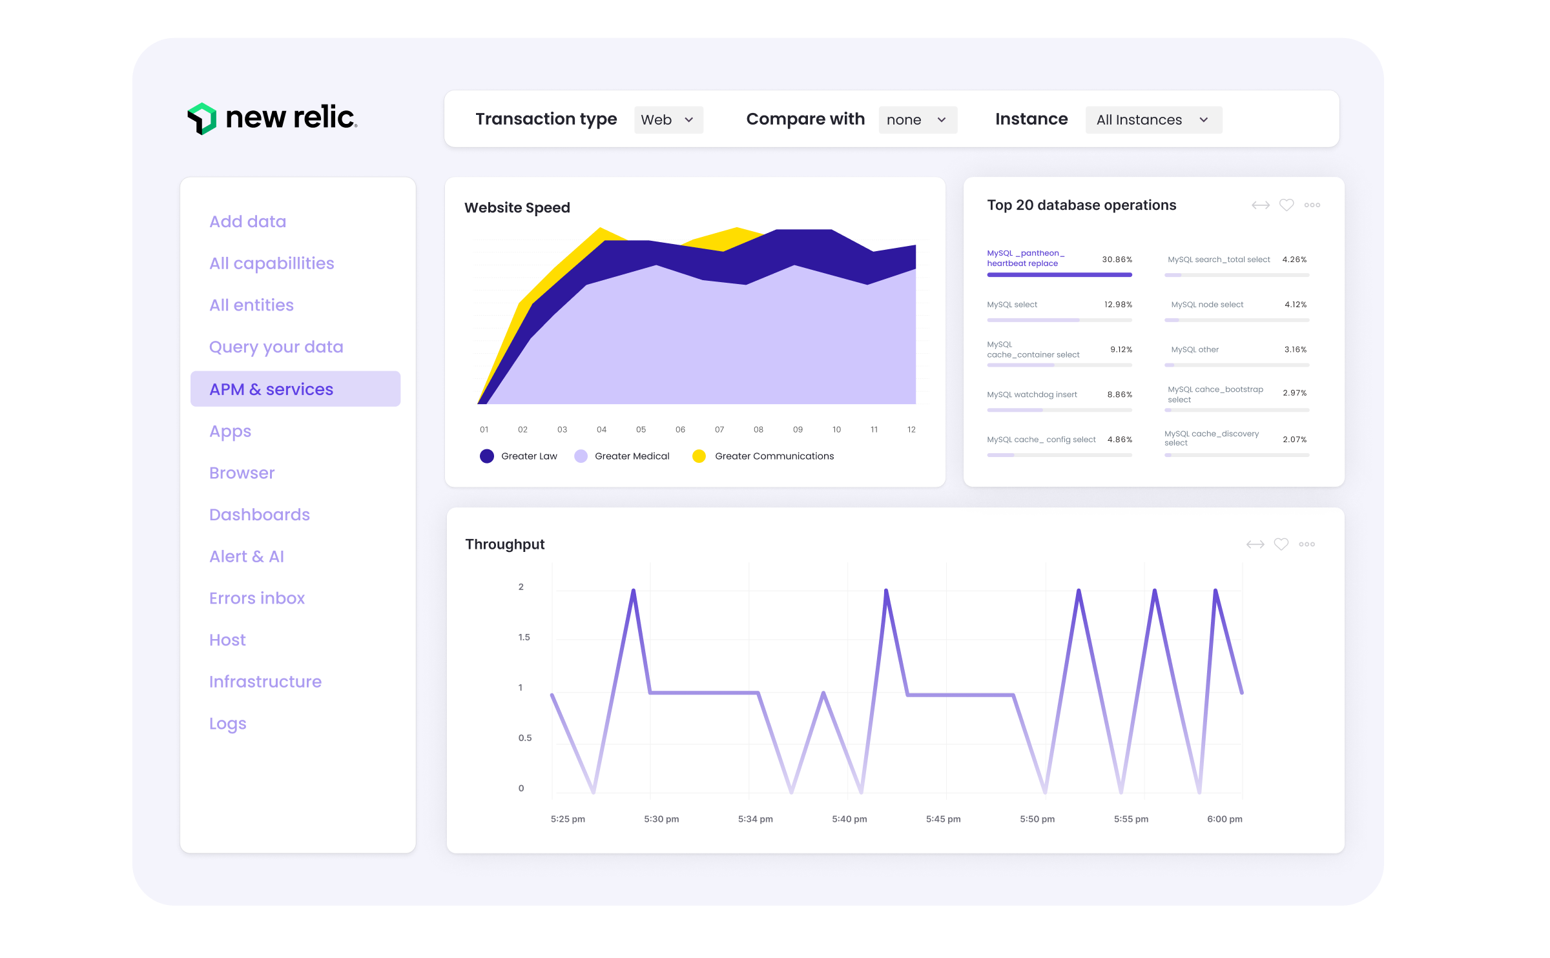Screen dimensions: 1550x958
Task: Click the New Relic logo icon
Action: coord(202,119)
